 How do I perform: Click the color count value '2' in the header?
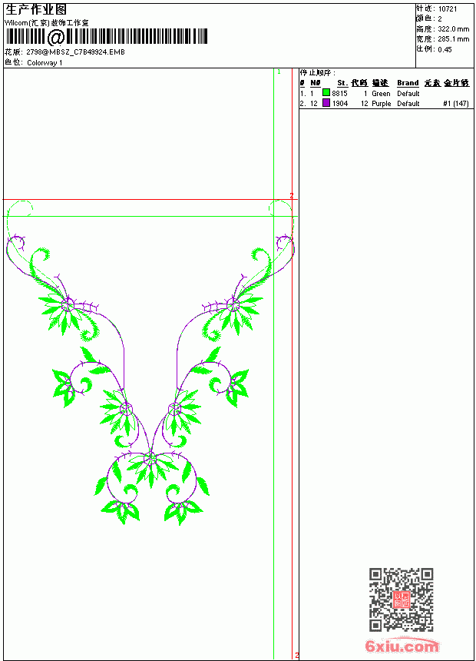click(440, 19)
